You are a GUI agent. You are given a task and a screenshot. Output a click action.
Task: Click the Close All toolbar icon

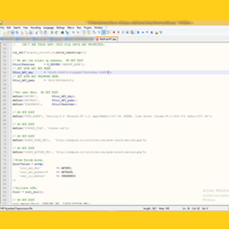tap(26, 32)
